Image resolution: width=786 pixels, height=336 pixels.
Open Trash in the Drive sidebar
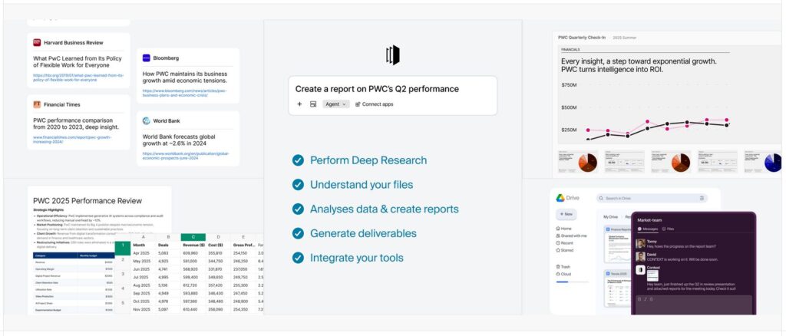pos(563,267)
